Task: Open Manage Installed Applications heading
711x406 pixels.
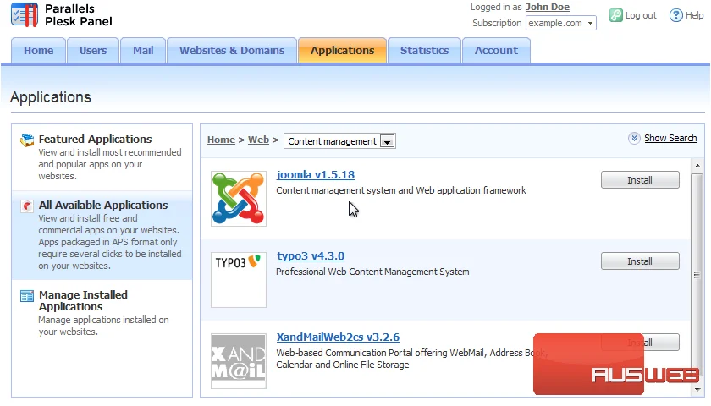Action: pos(83,301)
